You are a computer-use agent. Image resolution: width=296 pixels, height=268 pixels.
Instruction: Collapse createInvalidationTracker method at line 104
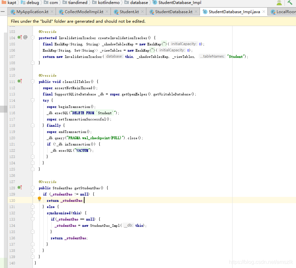33,38
